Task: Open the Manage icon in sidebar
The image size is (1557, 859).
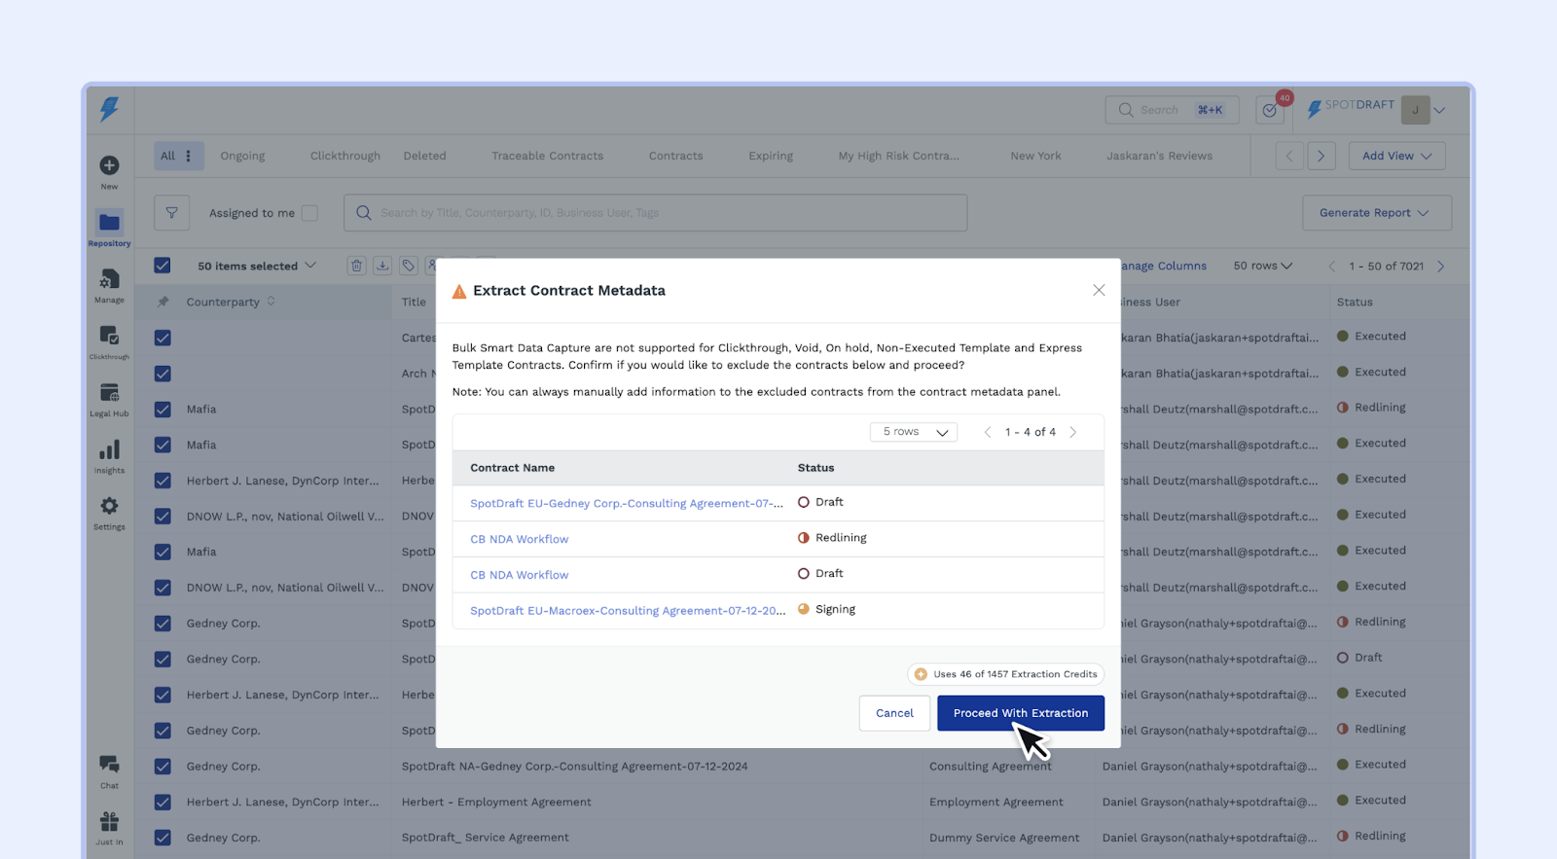Action: tap(109, 280)
